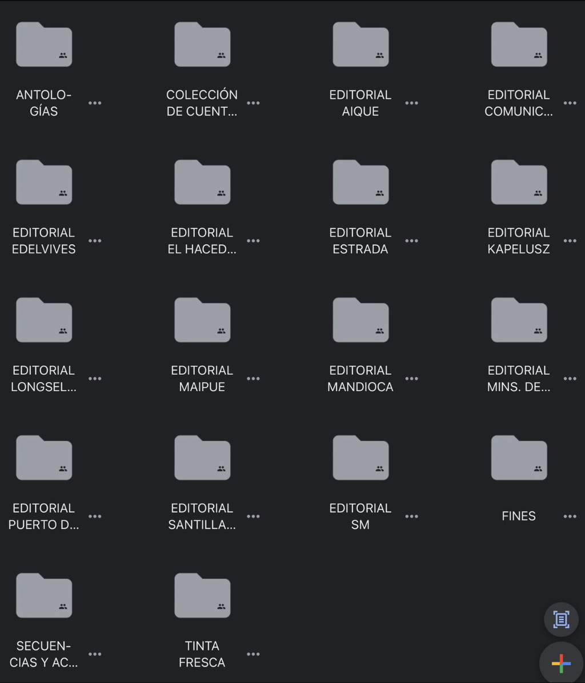Tap the document scan button
This screenshot has width=585, height=683.
[561, 620]
